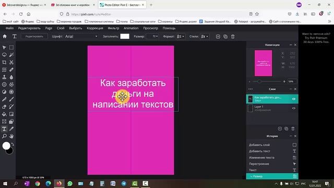Select the Disperse dots tool
Screen dimensions: 334x188
point(11,85)
